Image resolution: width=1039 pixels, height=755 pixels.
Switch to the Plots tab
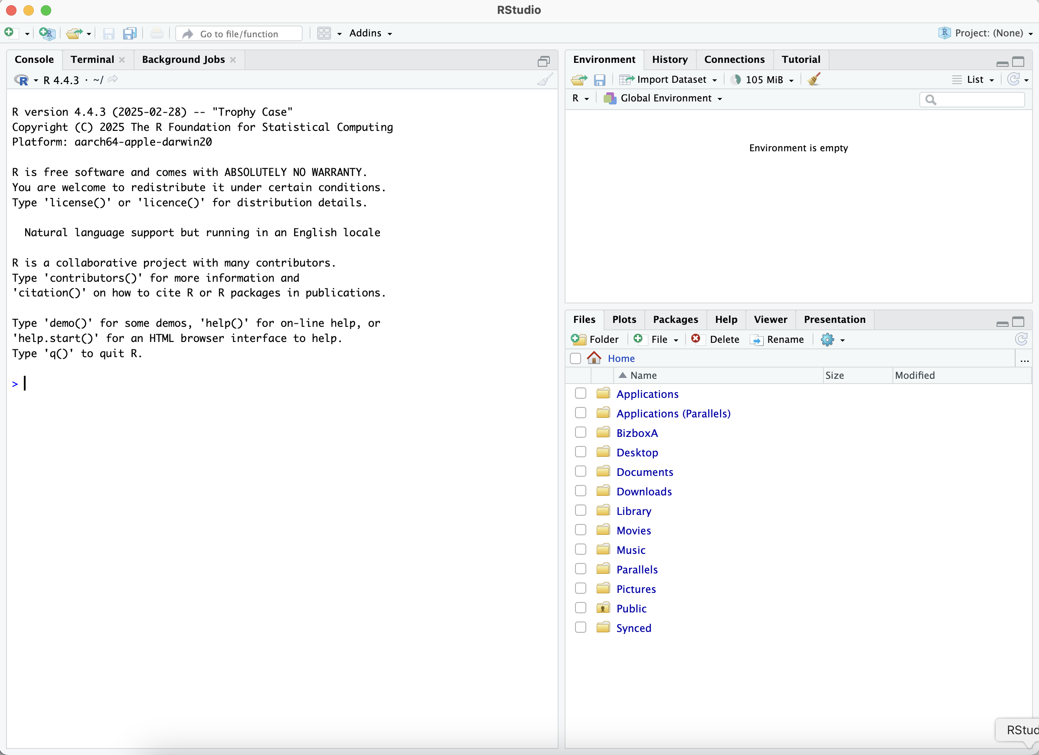click(624, 319)
